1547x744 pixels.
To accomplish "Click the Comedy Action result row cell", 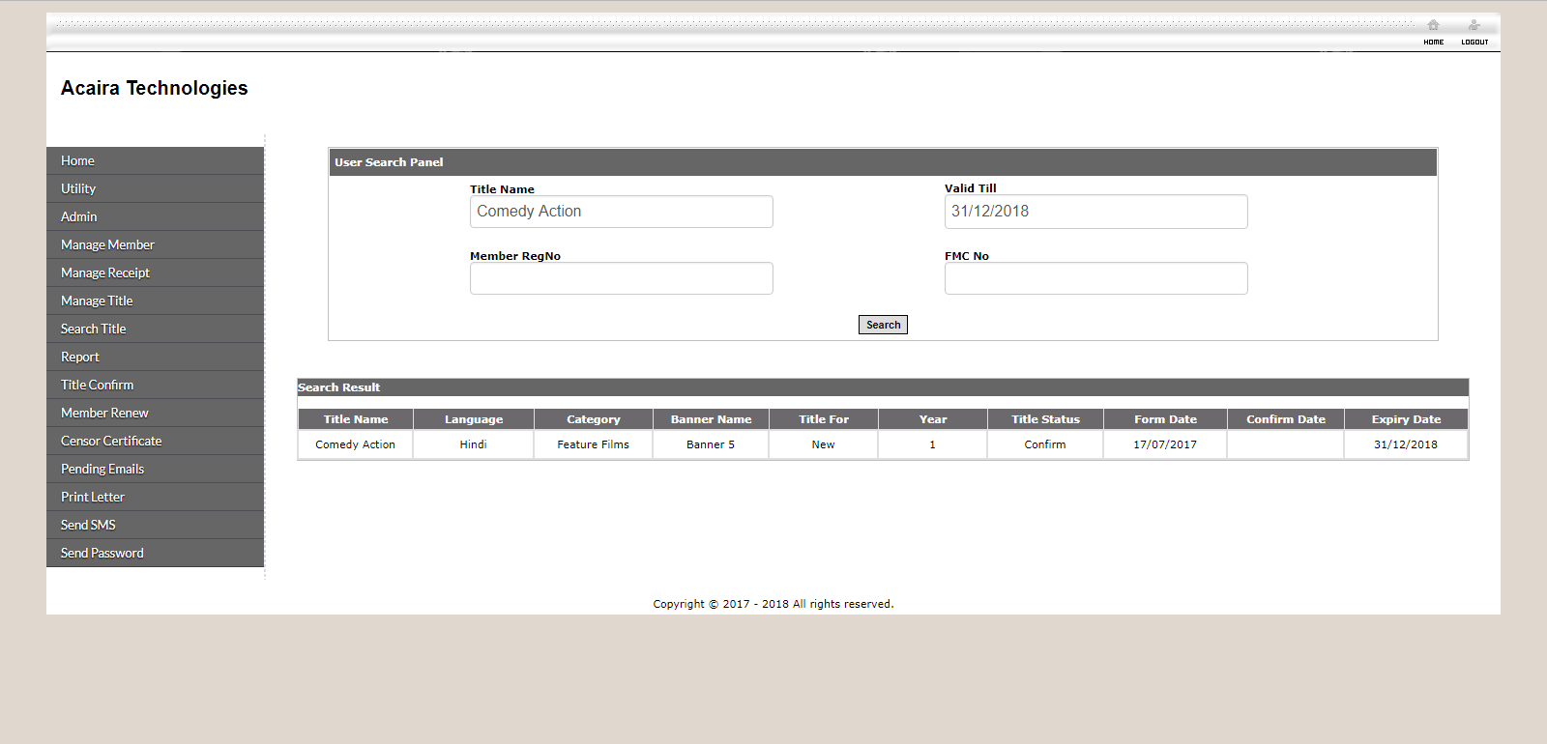I will click(x=355, y=444).
